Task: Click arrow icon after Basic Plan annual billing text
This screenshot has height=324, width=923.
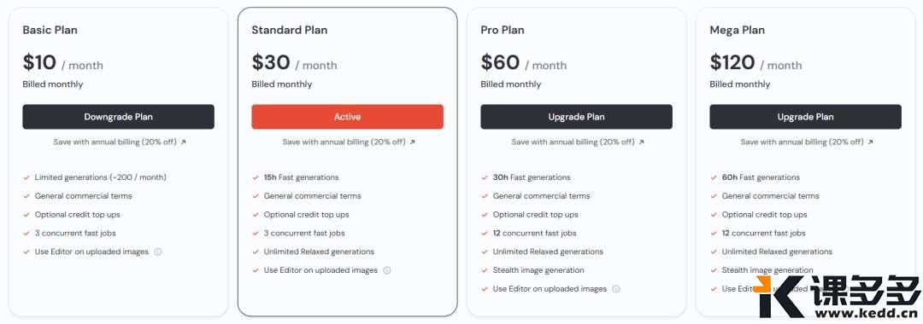Action: click(183, 142)
